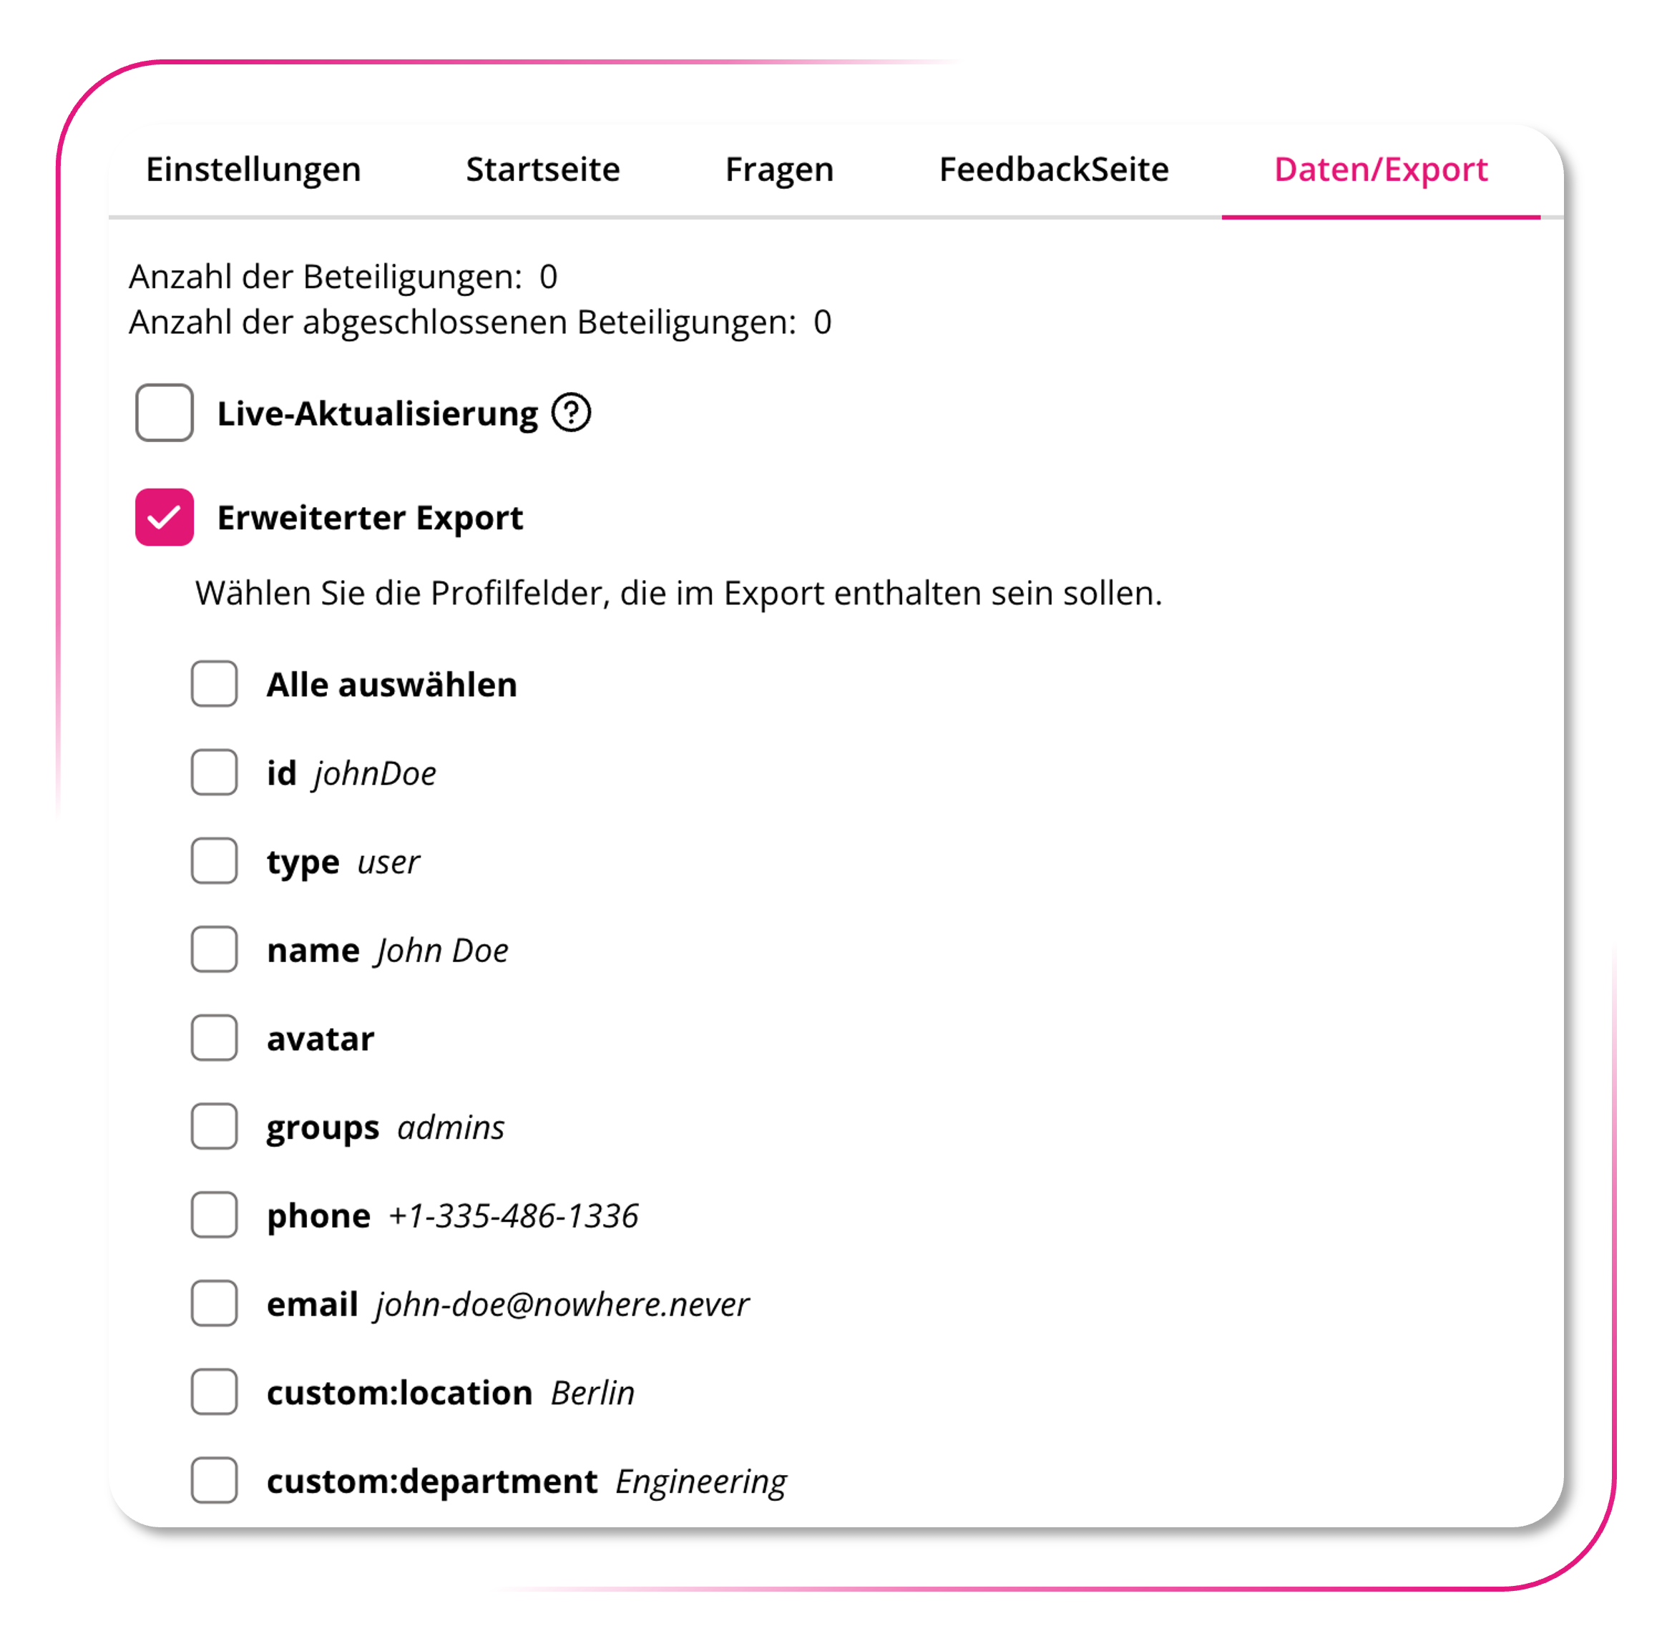Check the Alle auswählen checkbox
The width and height of the screenshot is (1667, 1631).
coord(214,684)
